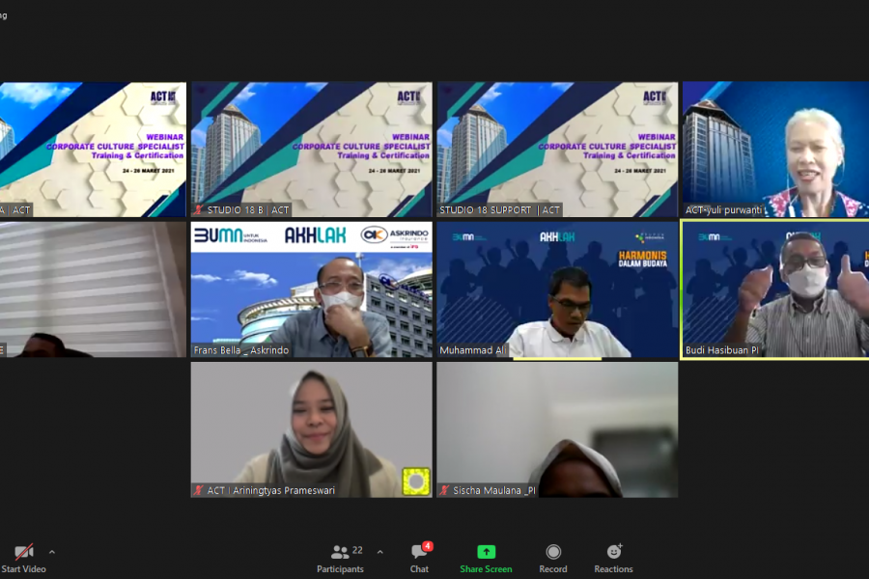Image resolution: width=869 pixels, height=579 pixels.
Task: Click the yellow square badge on Ariningtyas's video
Action: point(416,480)
